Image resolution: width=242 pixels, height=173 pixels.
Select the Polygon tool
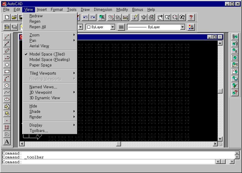point(7,65)
